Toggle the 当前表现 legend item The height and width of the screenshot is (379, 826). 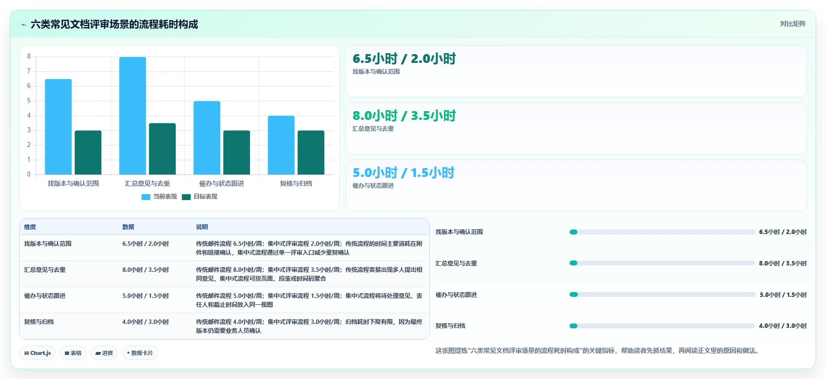(159, 197)
